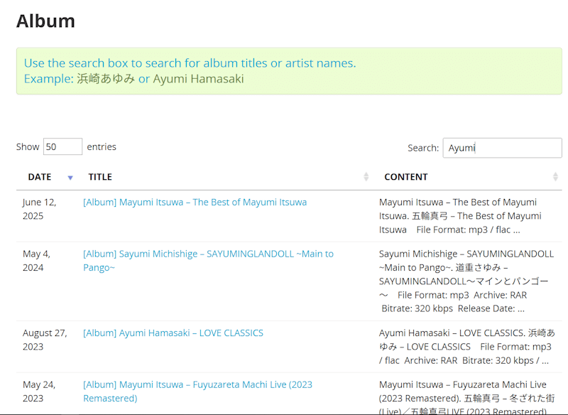Click content text for The Best of Mayumi Itsuwa

coord(460,216)
